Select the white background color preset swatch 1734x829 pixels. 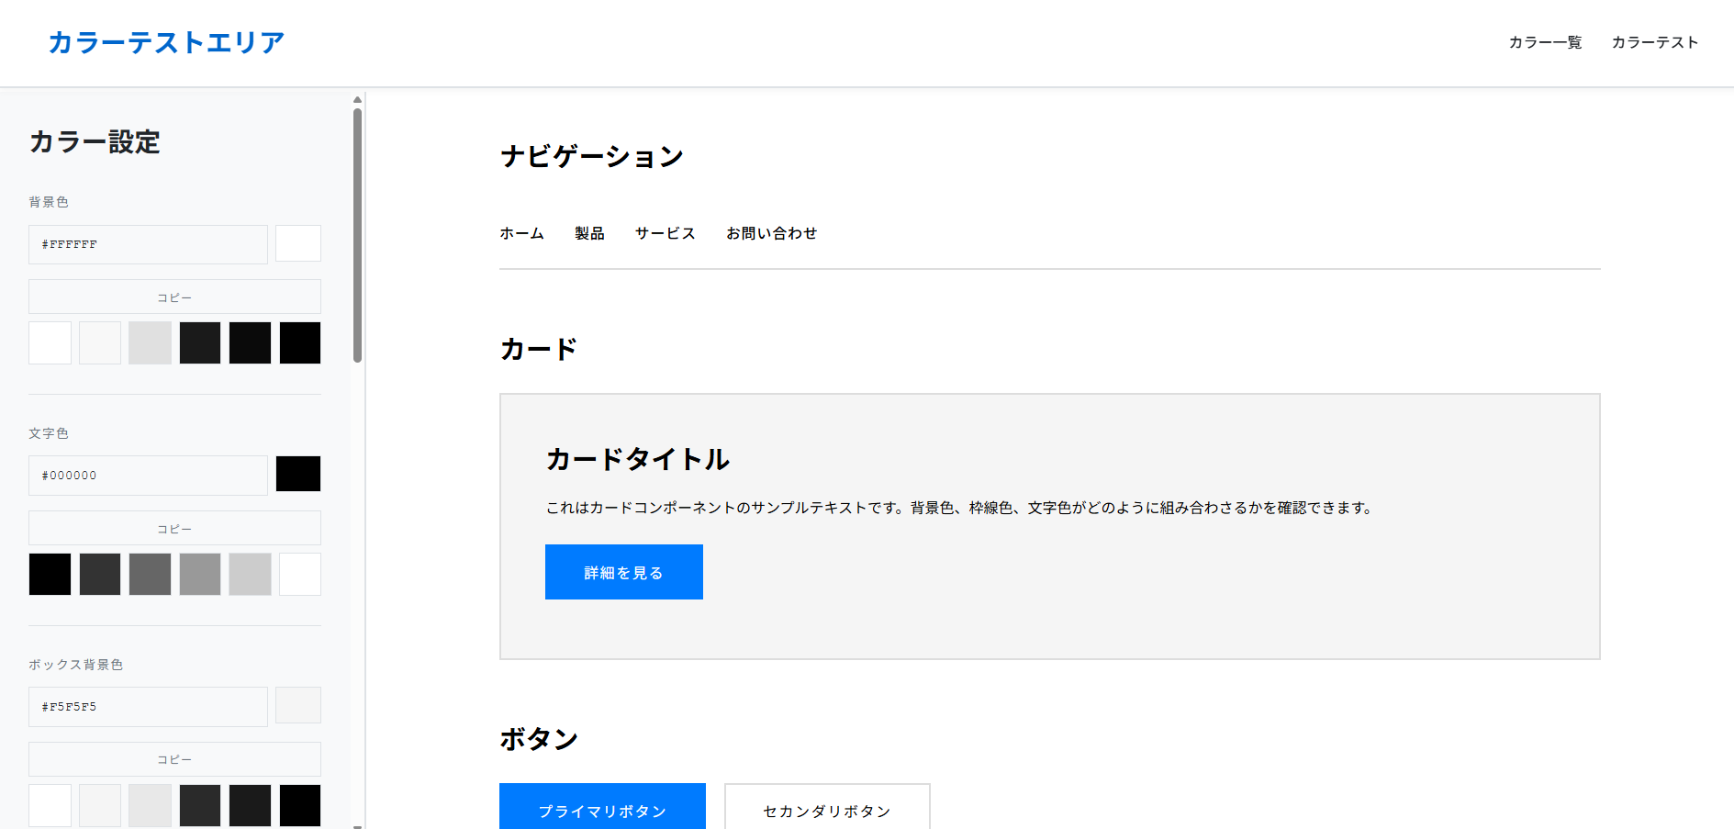50,342
